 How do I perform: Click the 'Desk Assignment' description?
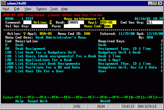coord(31,49)
